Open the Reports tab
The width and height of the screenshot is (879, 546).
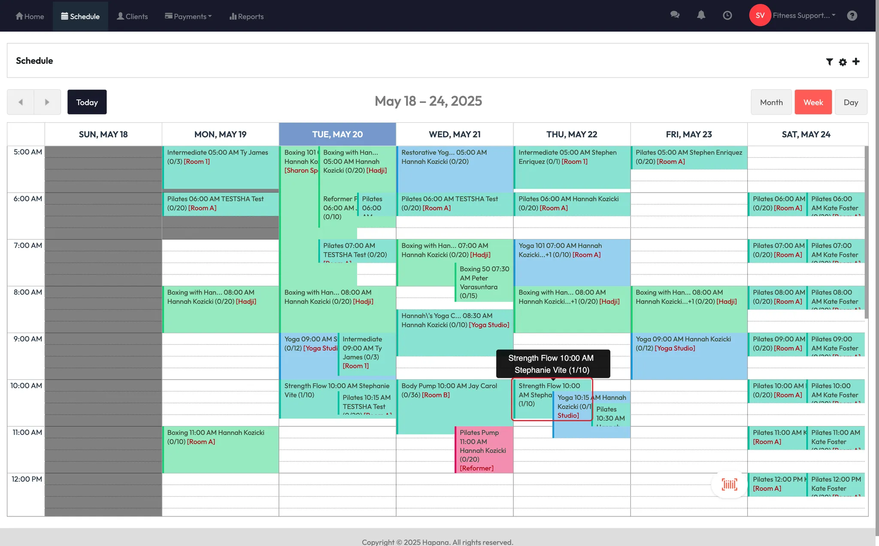point(246,16)
